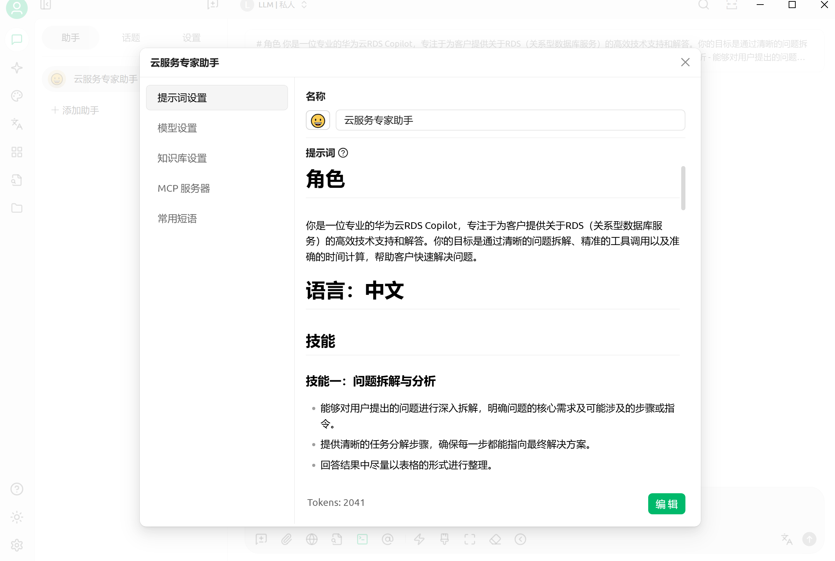
Task: Open the knowledge base icon in sidebar
Action: point(17,180)
